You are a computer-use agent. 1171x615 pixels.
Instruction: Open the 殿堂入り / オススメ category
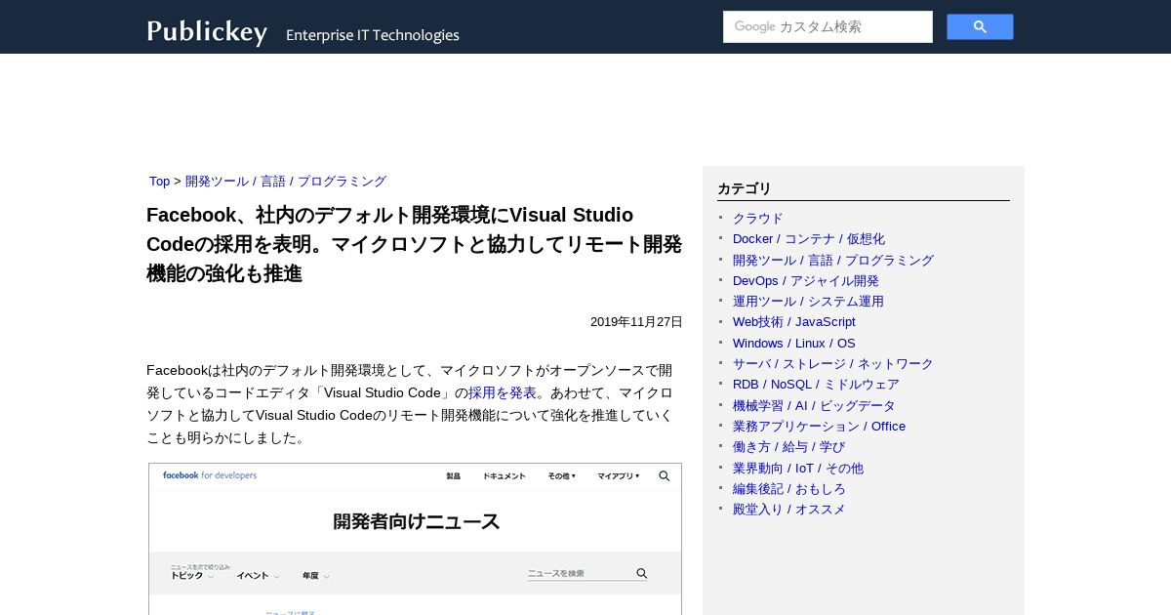coord(789,510)
